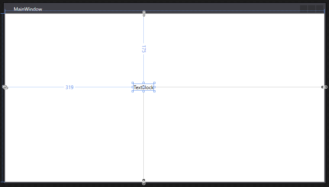Screen dimensions: 329x187
Task: Click the 175 top margin value
Action: [144, 49]
